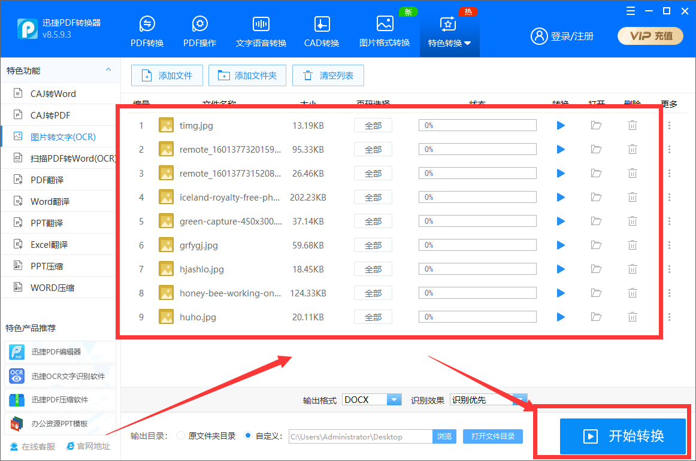Click page selection 全部 for grfygj.jpg

373,245
